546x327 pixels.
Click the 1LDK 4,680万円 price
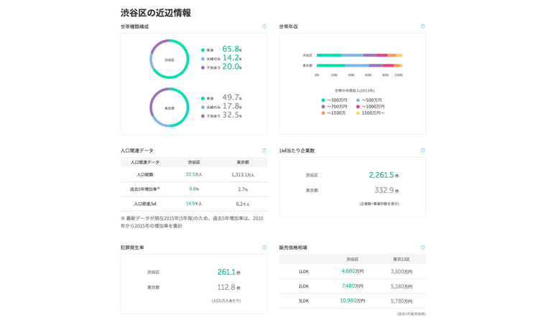[x=352, y=272]
